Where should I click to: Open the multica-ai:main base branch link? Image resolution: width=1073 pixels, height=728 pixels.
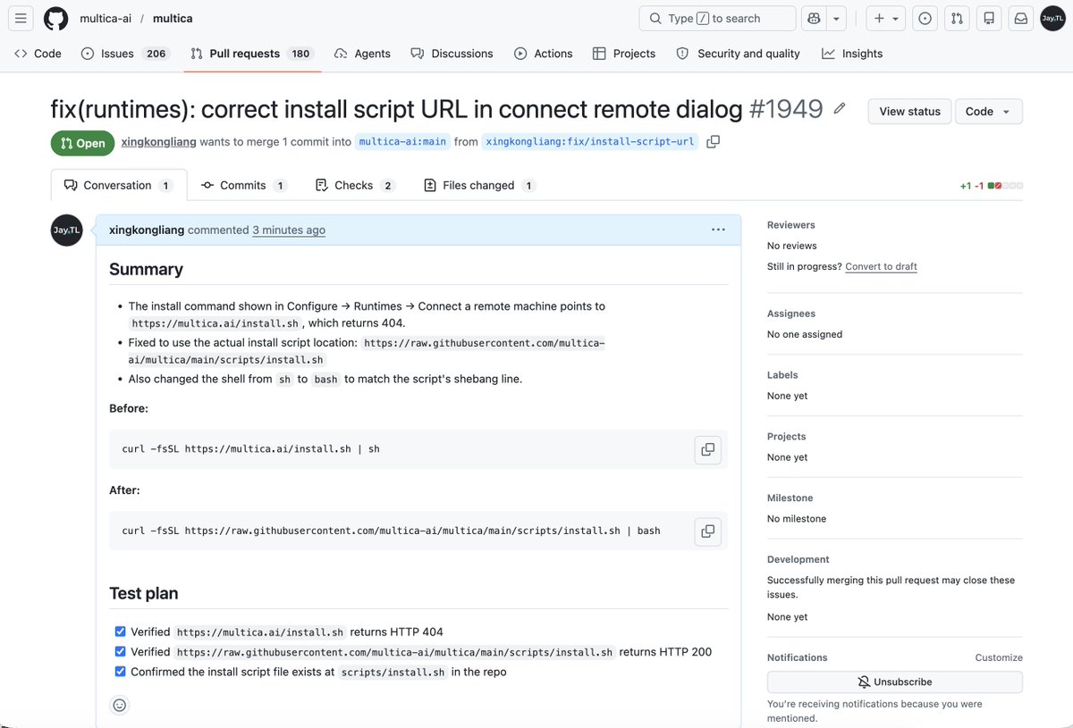coord(402,141)
